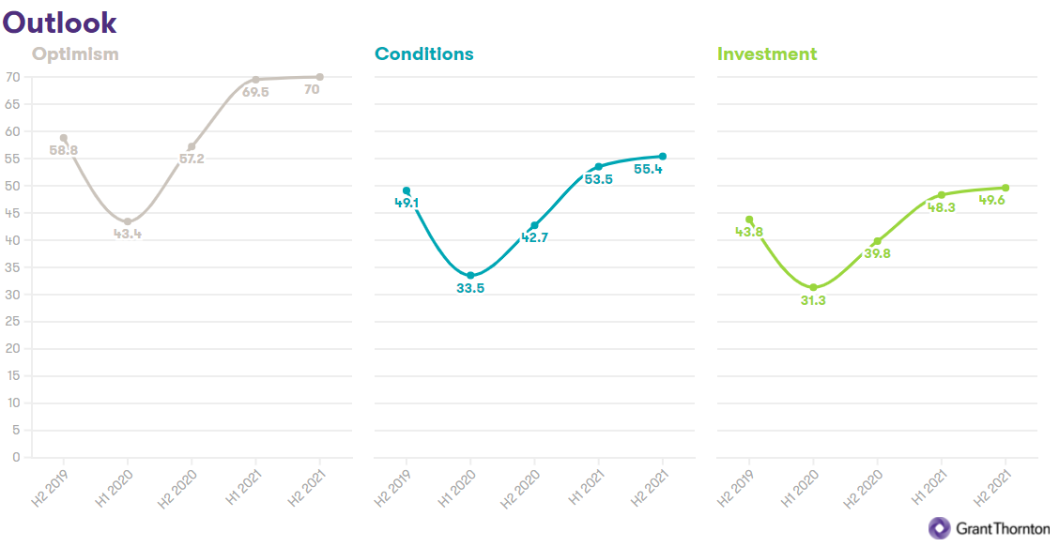
Task: Click the Optimism 57.2 data point
Action: click(x=192, y=146)
